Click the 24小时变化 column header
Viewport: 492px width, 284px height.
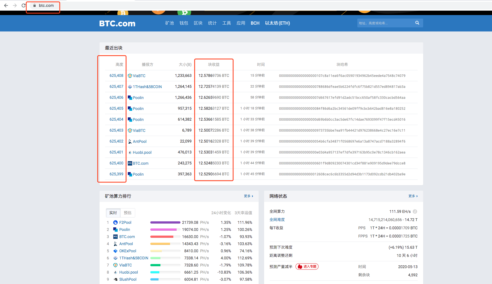coord(221,213)
